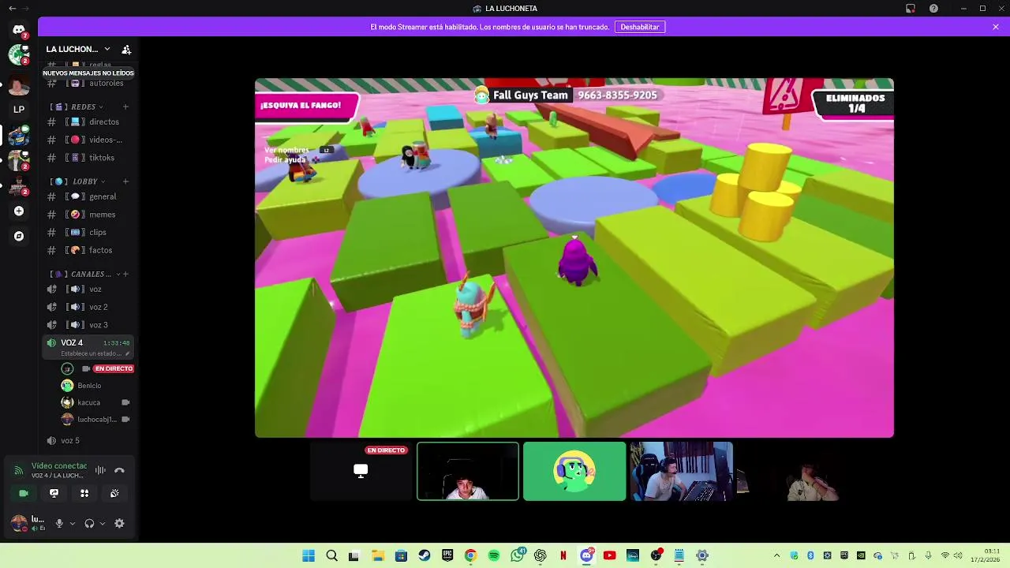Viewport: 1010px width, 568px height.
Task: Dismiss the streamer mode banner
Action: [996, 27]
